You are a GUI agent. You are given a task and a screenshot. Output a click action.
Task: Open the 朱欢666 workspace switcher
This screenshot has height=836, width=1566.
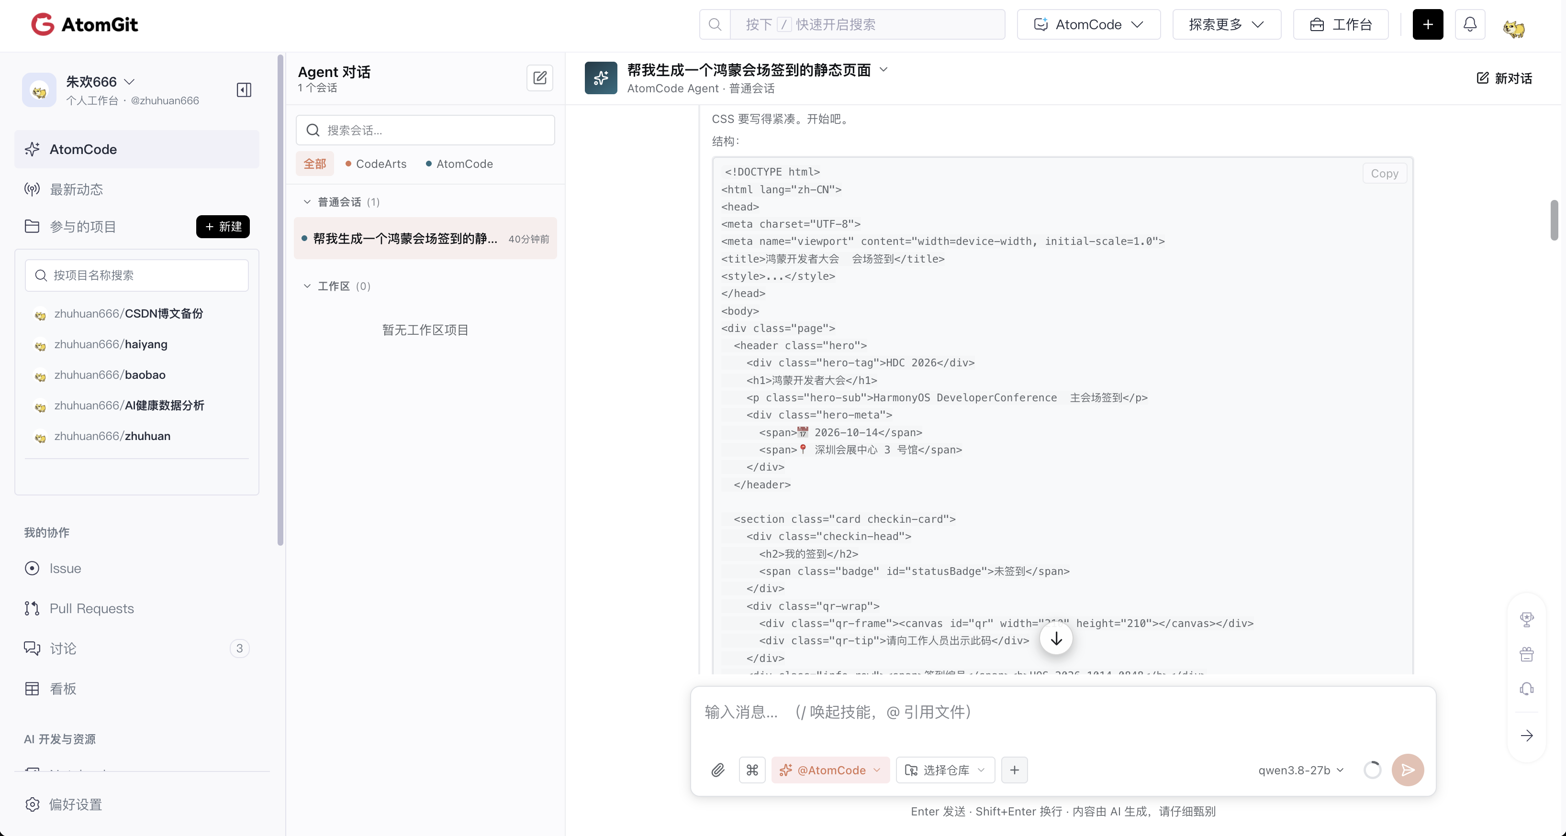[x=101, y=81]
